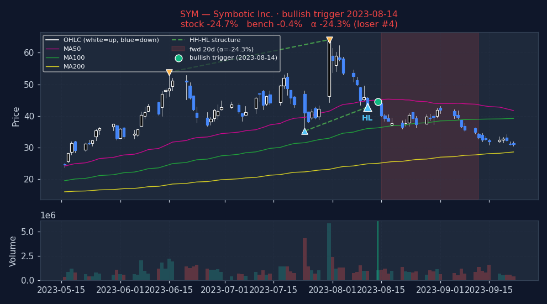Click the green circle icon in the legend
This screenshot has width=547, height=304.
click(178, 58)
